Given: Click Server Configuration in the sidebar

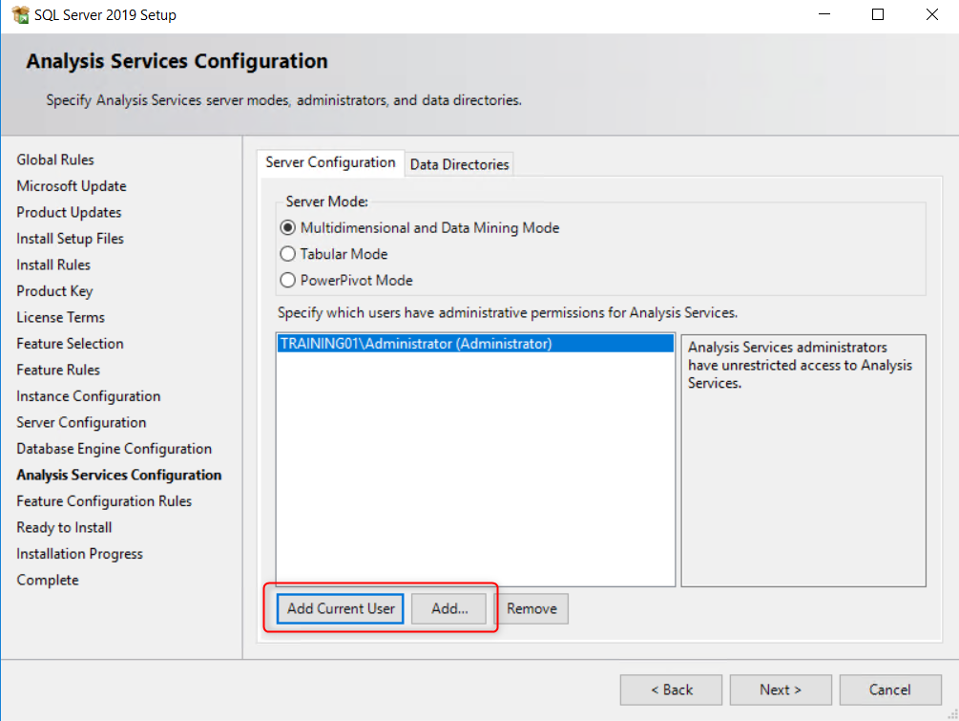Looking at the screenshot, I should (x=81, y=423).
